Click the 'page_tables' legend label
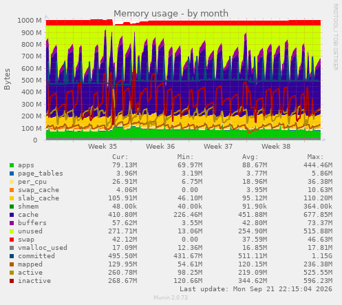 point(41,173)
